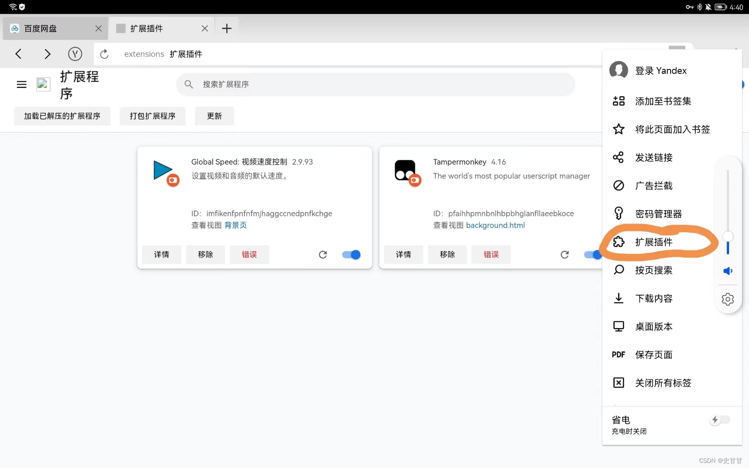Click the Yandex profile avatar icon
The image size is (749, 468).
(x=619, y=70)
